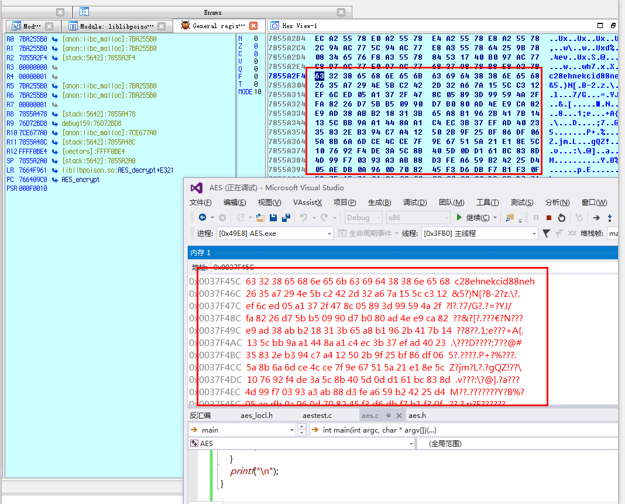Switch to the aestest.c editor tab
Viewport: 625px width, 504px height.
[317, 415]
